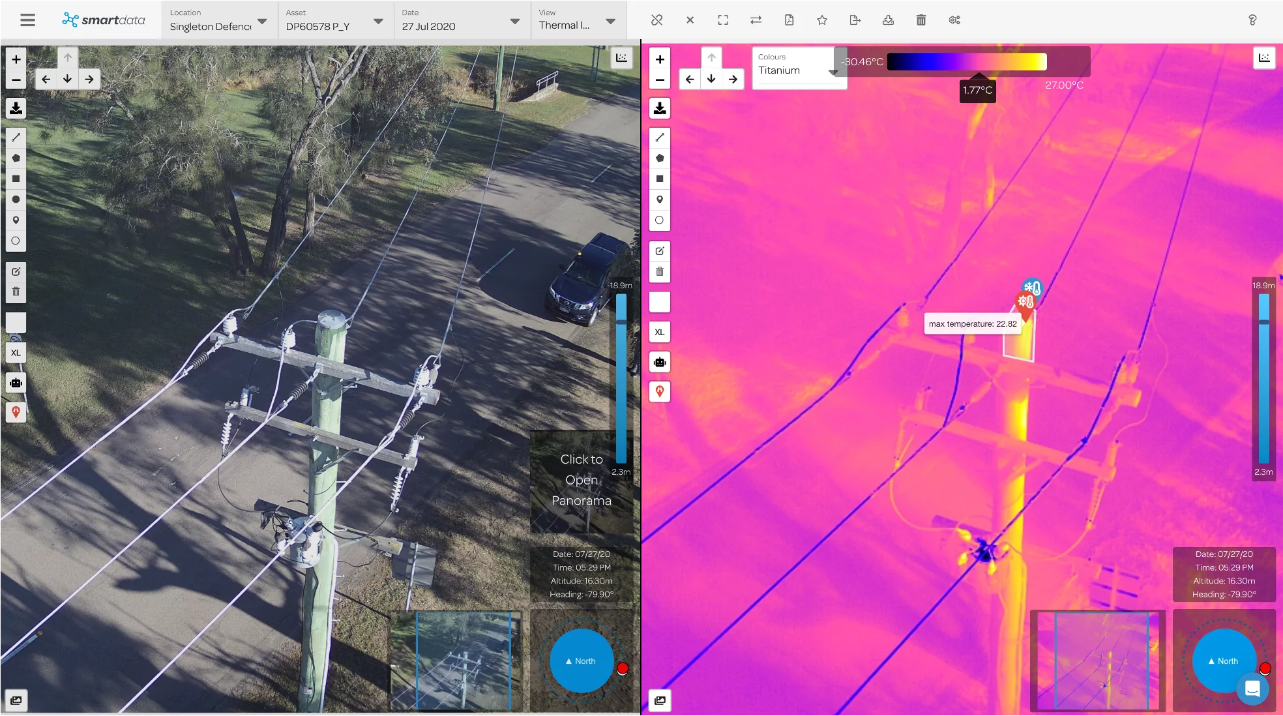This screenshot has width=1283, height=716.
Task: Select circle outline tool in left panel
Action: (x=16, y=241)
